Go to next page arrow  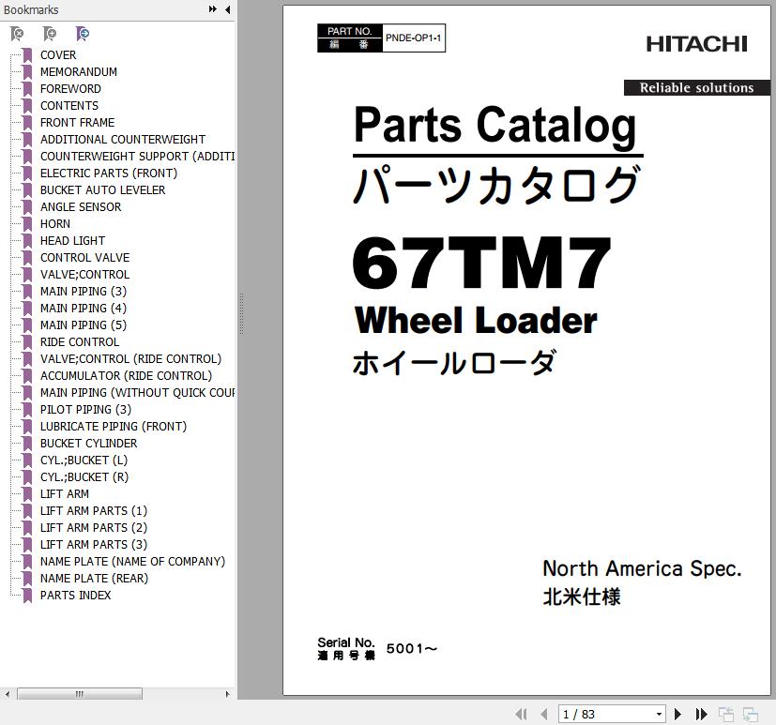(678, 714)
